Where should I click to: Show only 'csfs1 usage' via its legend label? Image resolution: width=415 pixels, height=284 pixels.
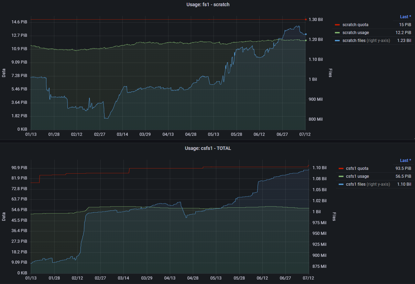tap(357, 176)
